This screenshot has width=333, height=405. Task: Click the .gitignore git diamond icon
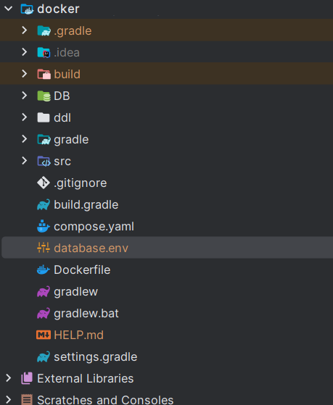coord(44,183)
